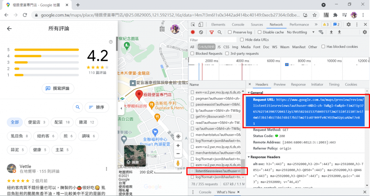The width and height of the screenshot is (370, 196).
Task: Show more DevTools tabs chevron
Action: pyautogui.click(x=316, y=24)
